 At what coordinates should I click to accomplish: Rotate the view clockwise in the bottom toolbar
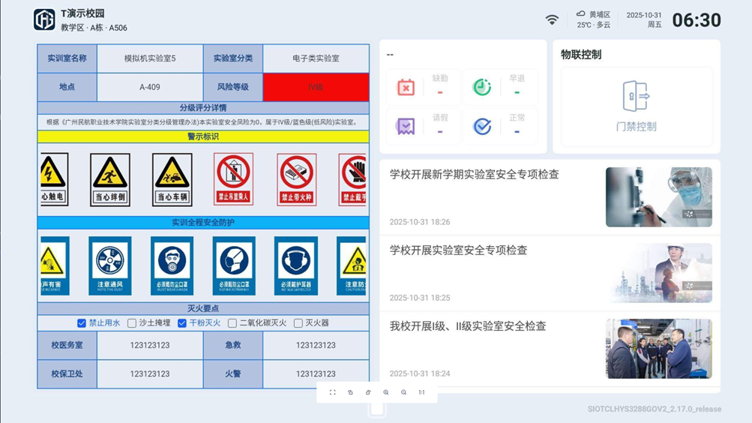368,392
